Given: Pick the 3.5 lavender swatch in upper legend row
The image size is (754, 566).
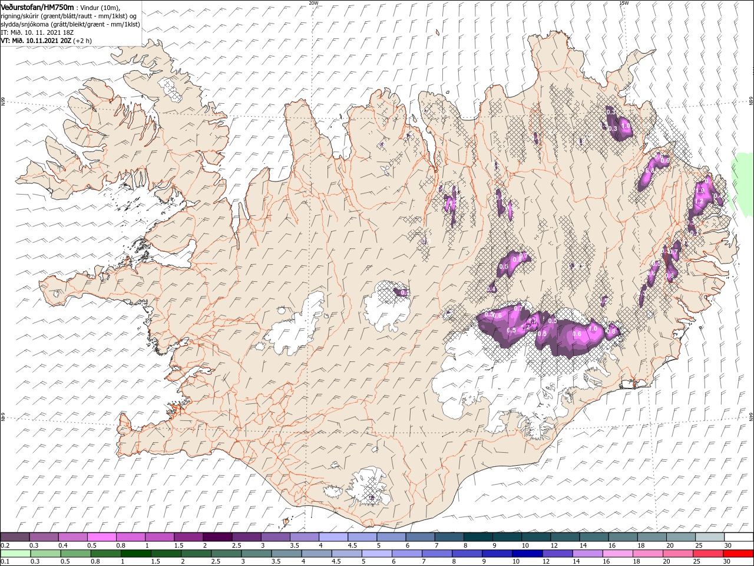Looking at the screenshot, I should click(305, 537).
